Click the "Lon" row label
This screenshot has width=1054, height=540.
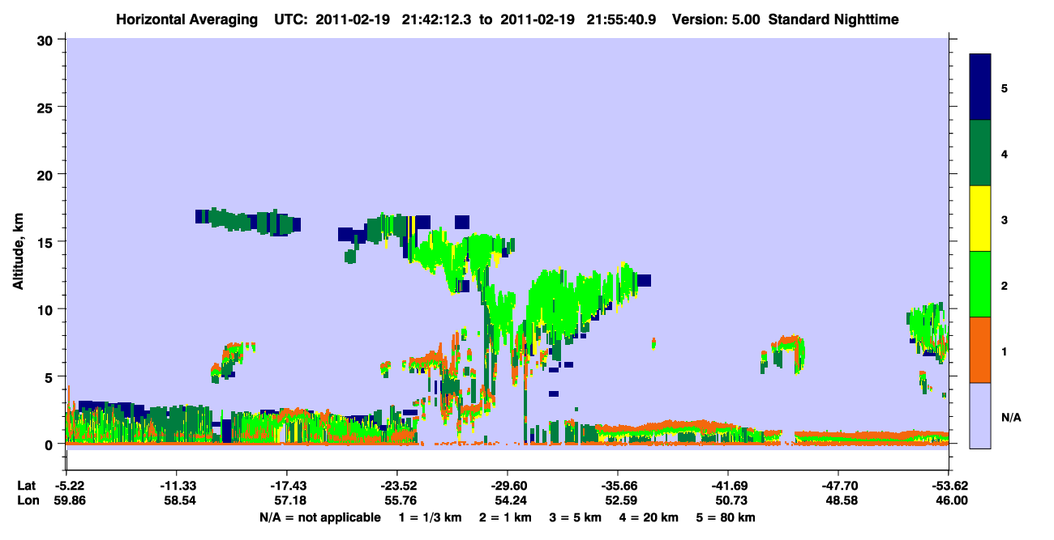(x=27, y=501)
